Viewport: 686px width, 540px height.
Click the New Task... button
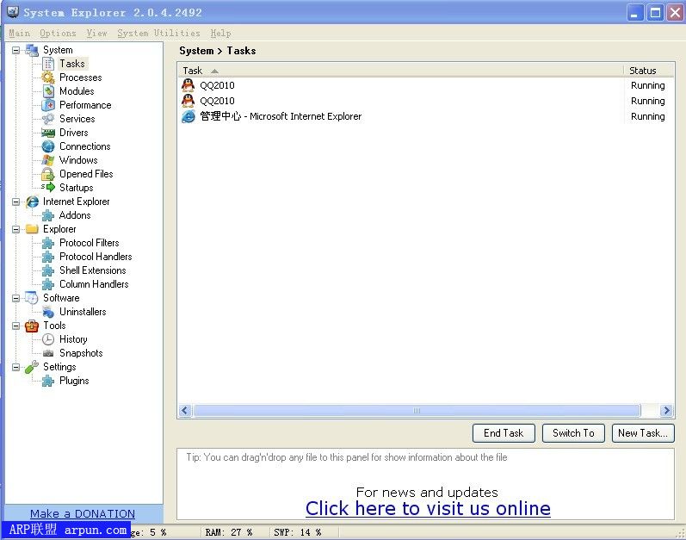pyautogui.click(x=643, y=433)
